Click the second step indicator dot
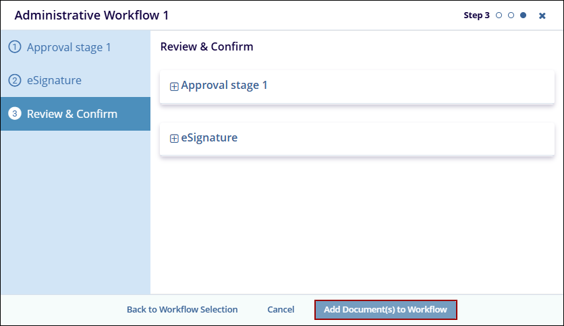Image resolution: width=564 pixels, height=326 pixels. tap(511, 15)
